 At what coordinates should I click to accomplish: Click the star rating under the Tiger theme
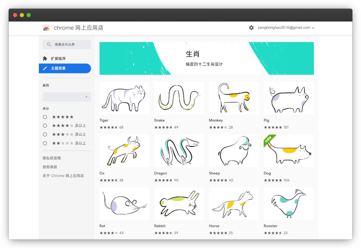[x=109, y=127]
